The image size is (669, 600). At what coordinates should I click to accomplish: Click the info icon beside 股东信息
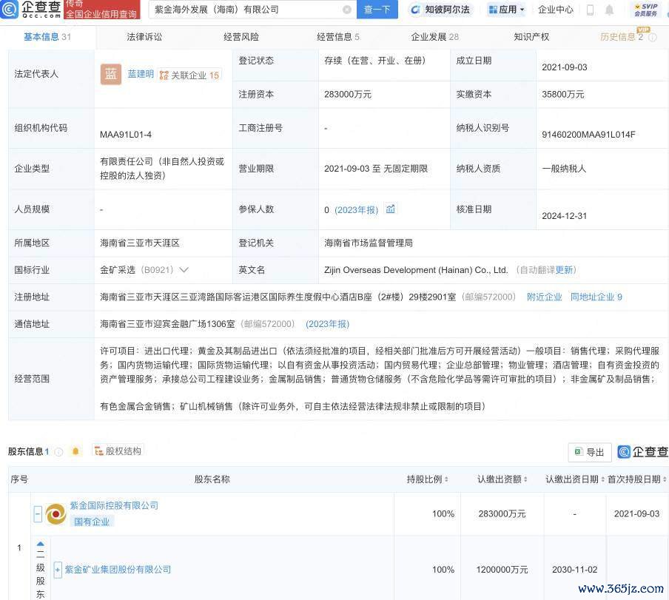tap(59, 451)
